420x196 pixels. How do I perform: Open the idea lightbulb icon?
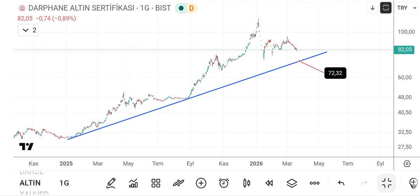413,183
